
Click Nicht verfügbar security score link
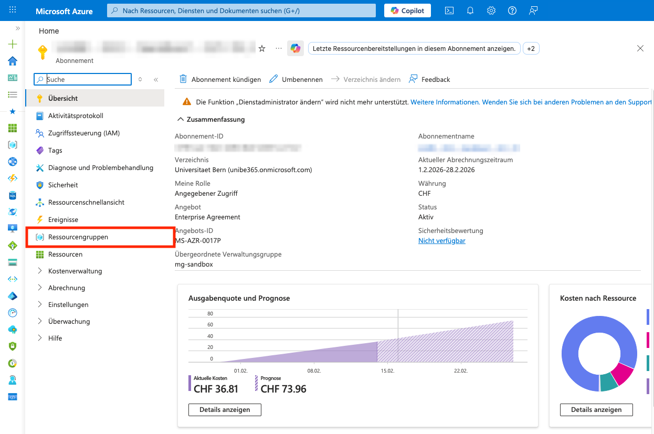coord(441,241)
